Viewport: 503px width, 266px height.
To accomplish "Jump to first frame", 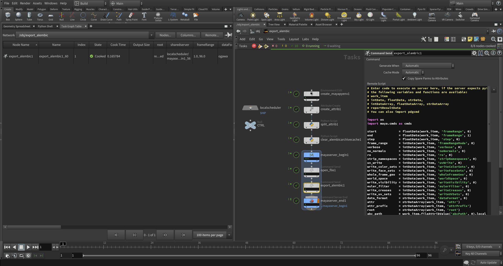I will click(7, 247).
